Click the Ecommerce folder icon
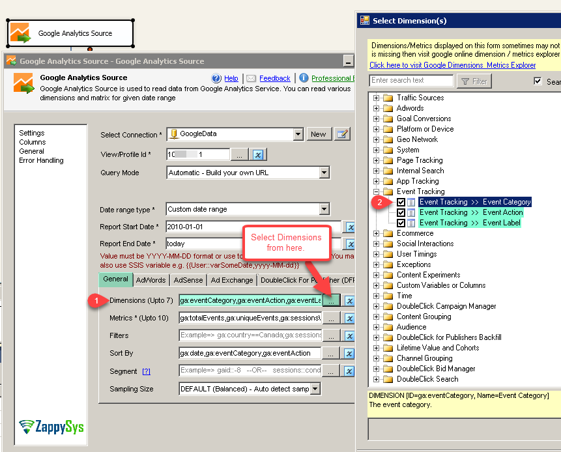The height and width of the screenshot is (452, 561). [388, 233]
